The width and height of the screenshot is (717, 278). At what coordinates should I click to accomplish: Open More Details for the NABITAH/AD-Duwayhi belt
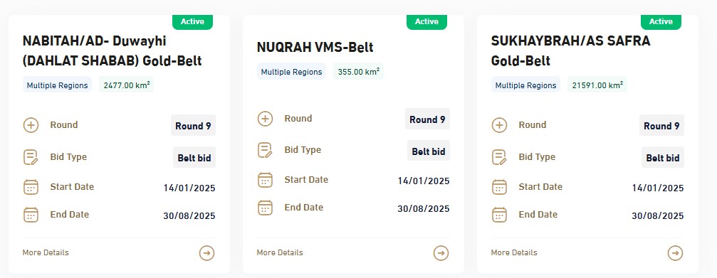click(46, 252)
